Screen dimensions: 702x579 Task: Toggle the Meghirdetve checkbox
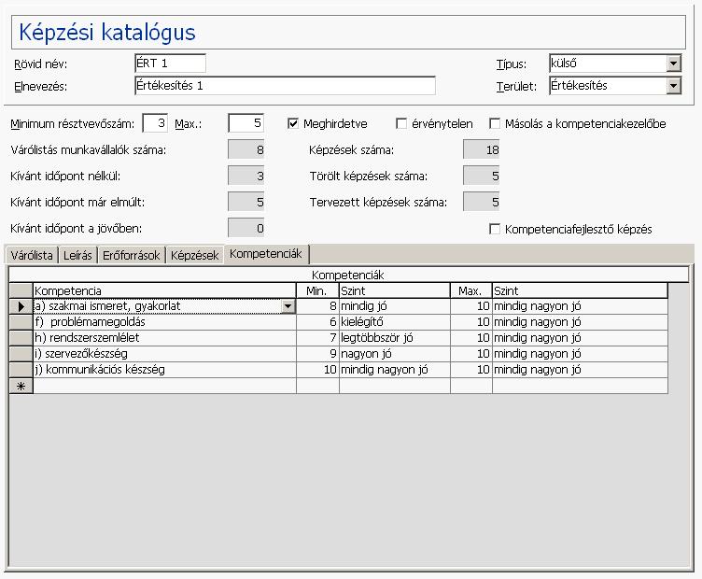point(293,124)
